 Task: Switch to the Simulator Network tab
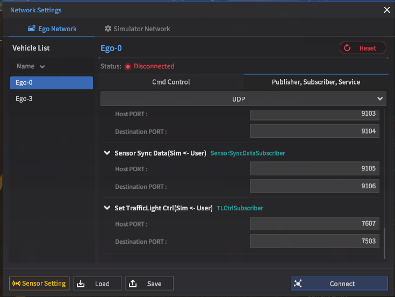138,29
